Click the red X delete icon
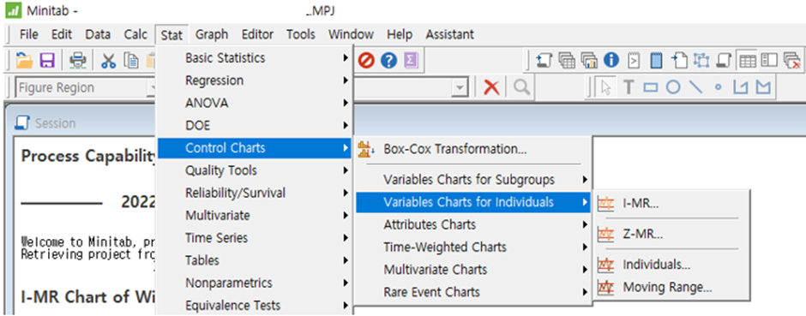Viewport: 806px width, 316px height. 492,87
